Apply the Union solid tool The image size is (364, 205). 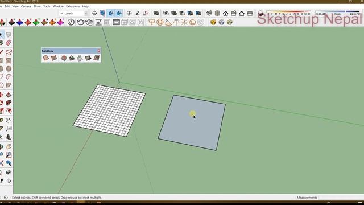[x=174, y=13]
